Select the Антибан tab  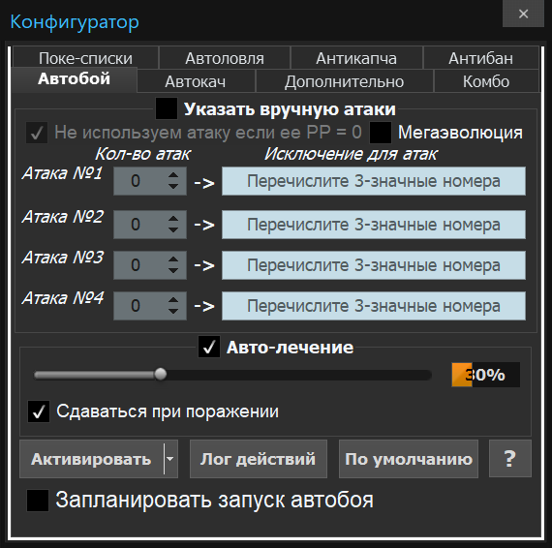(x=481, y=58)
